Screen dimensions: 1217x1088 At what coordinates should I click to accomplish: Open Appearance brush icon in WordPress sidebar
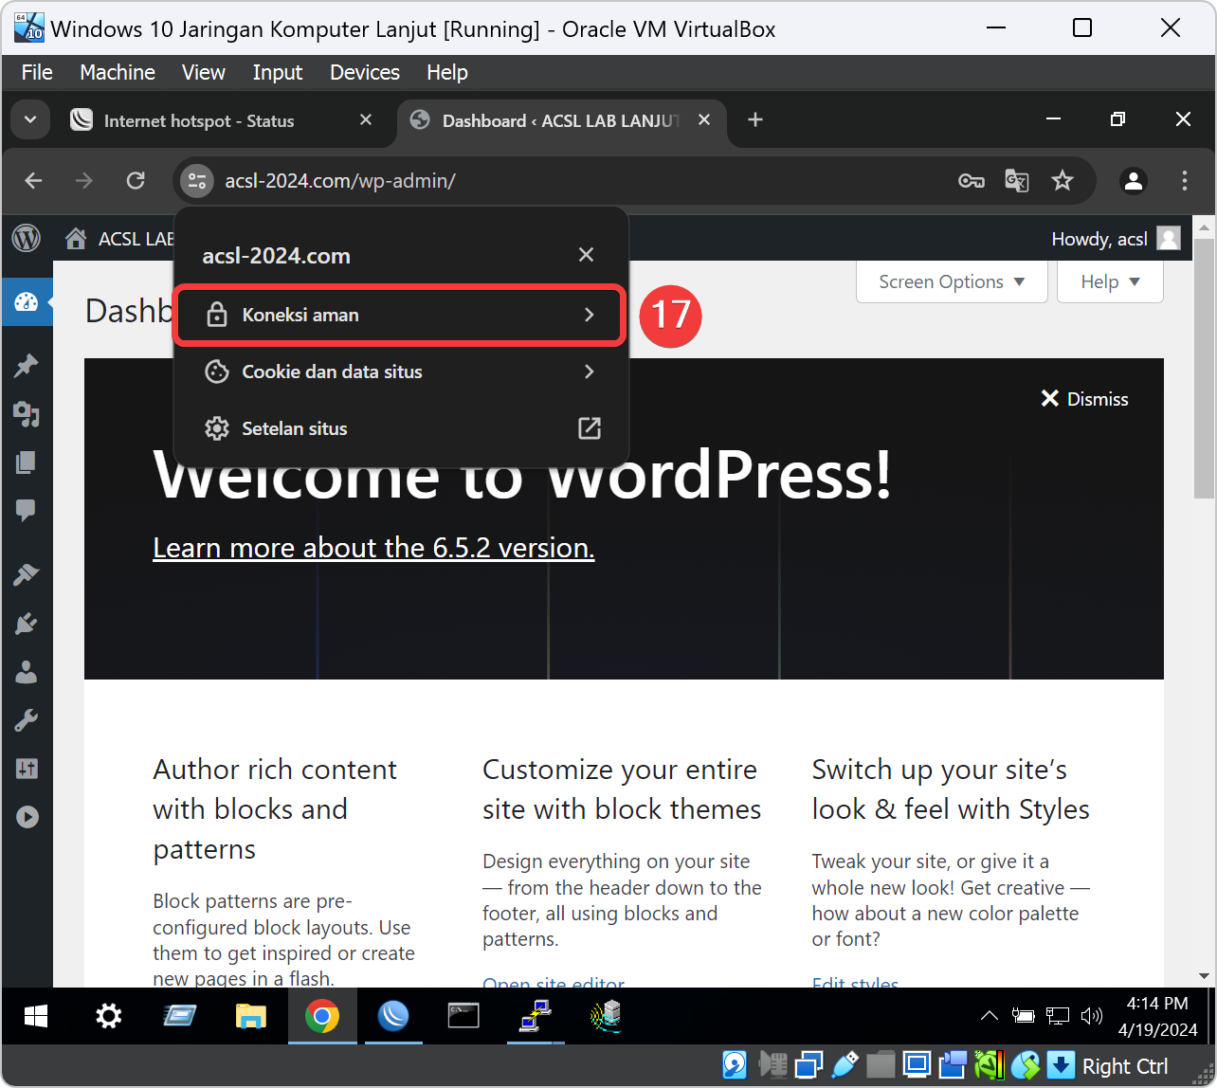click(26, 574)
